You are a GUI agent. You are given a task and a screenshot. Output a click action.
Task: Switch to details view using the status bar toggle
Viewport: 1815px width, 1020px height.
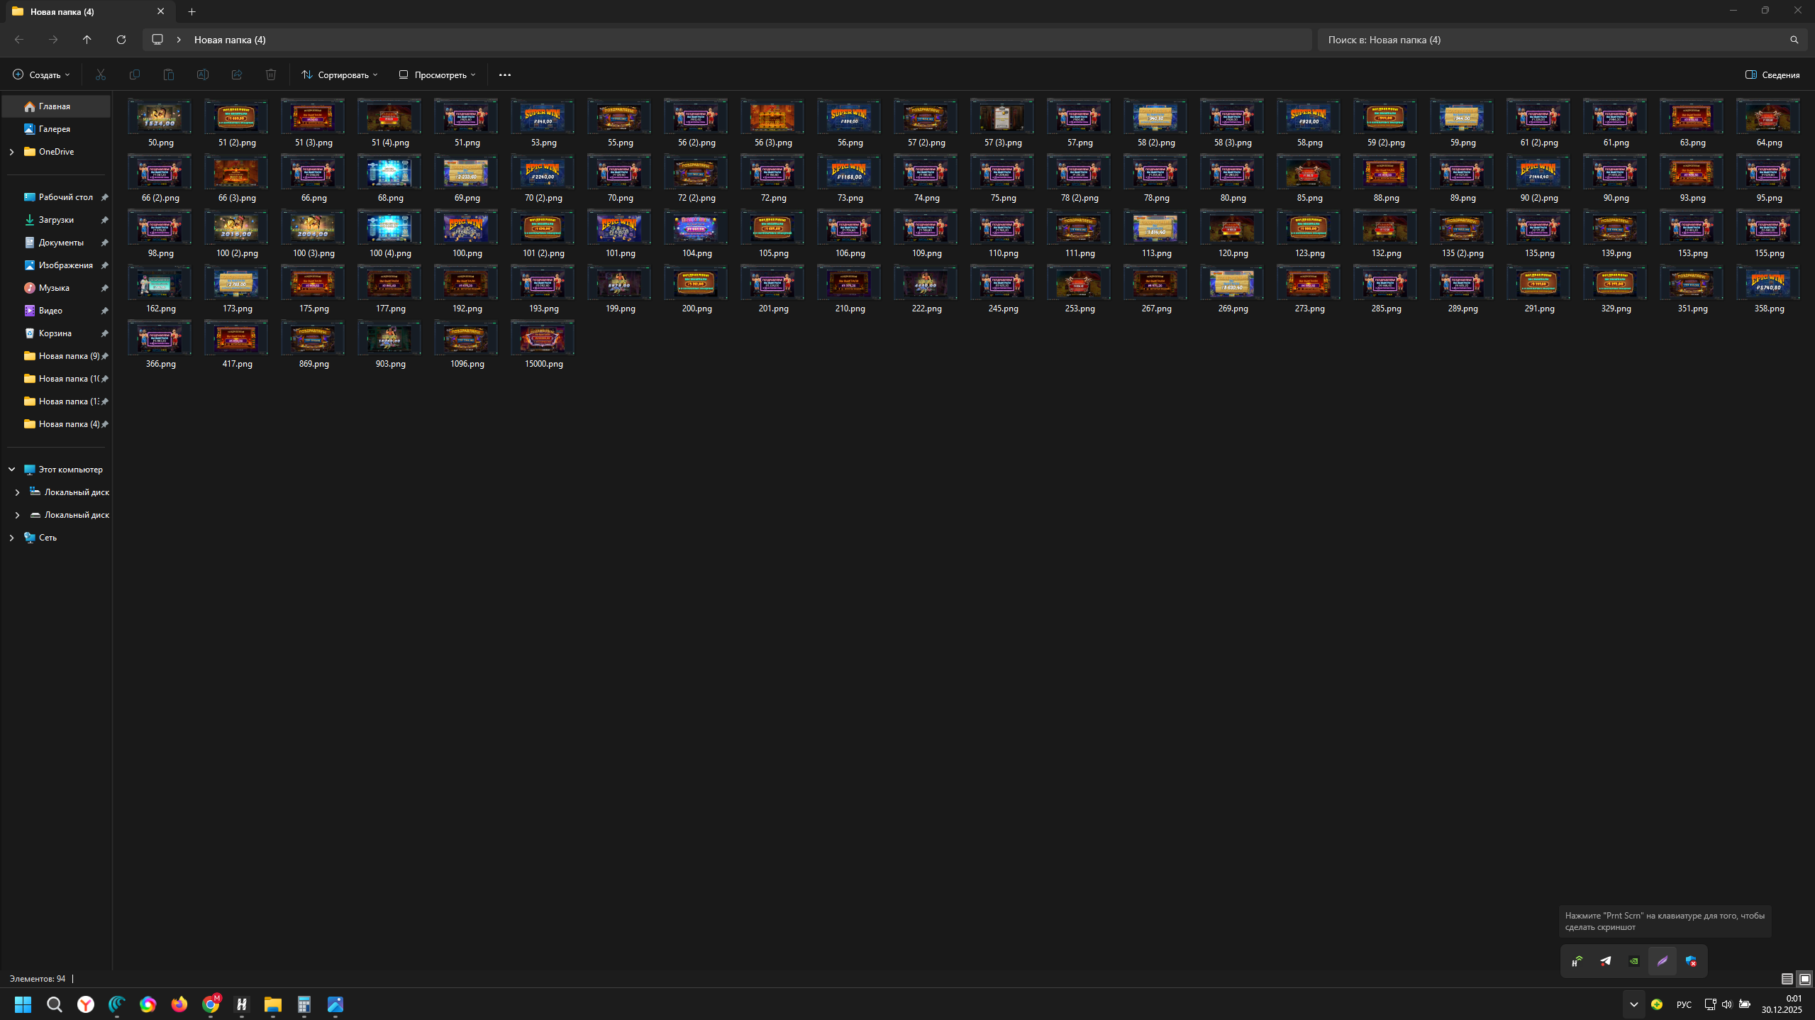coord(1787,978)
